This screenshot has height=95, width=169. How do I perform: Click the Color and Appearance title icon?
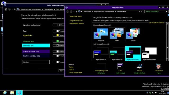(5, 5)
